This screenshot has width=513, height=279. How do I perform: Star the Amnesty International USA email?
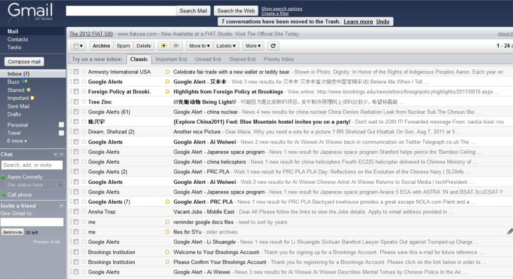point(84,71)
